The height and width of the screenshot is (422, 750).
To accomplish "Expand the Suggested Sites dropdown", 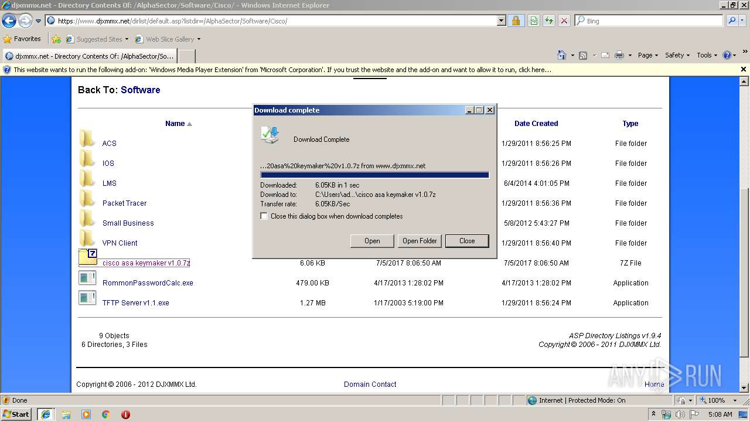I will click(127, 39).
